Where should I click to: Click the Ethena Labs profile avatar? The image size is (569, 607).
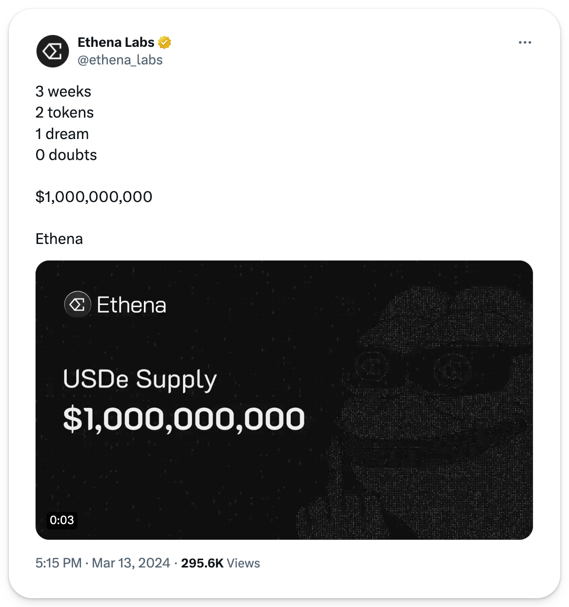53,51
